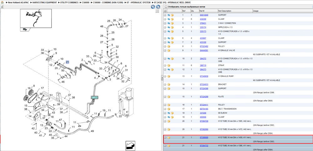This screenshot has width=313, height=151.
Task: Select 'HYD TUBE,16 mm DIA x 1459' description
Action: [x=234, y=138]
